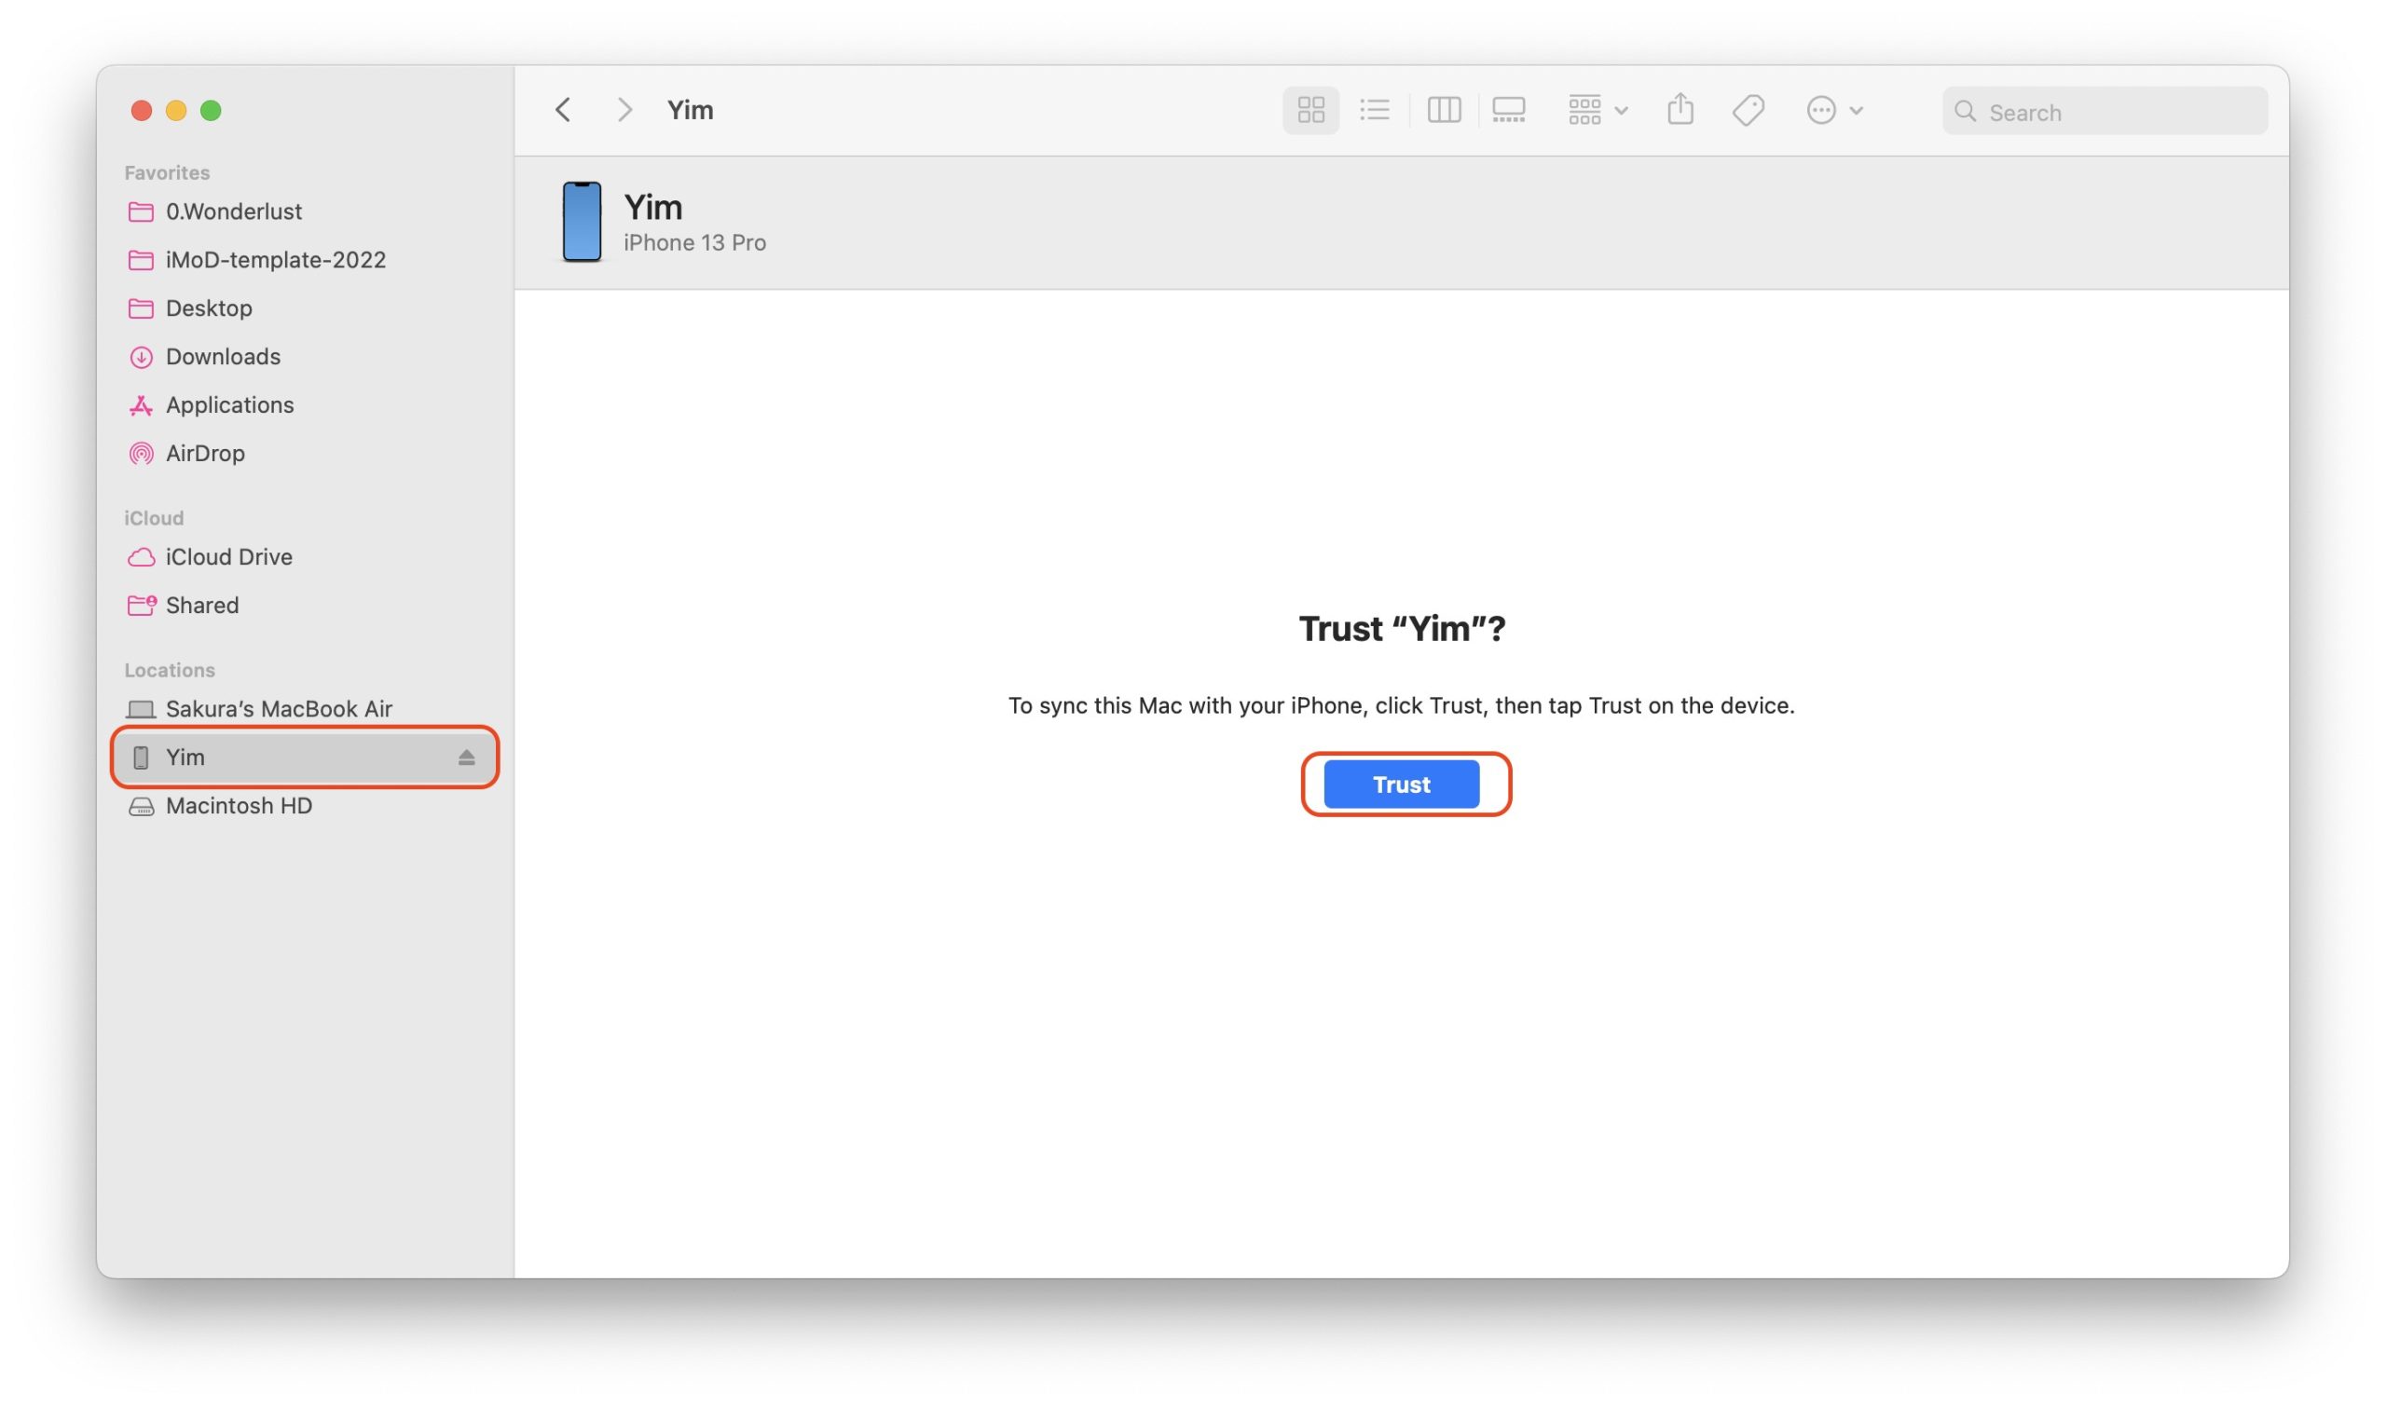The image size is (2386, 1406).
Task: Switch to gallery view
Action: 1508,110
